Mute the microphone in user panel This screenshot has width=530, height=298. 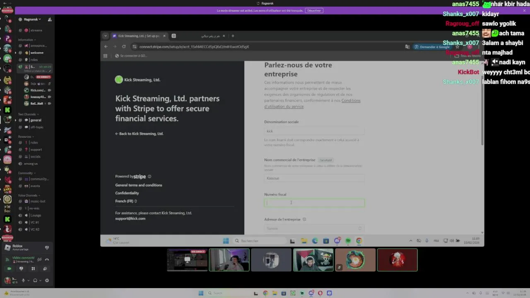click(x=23, y=280)
